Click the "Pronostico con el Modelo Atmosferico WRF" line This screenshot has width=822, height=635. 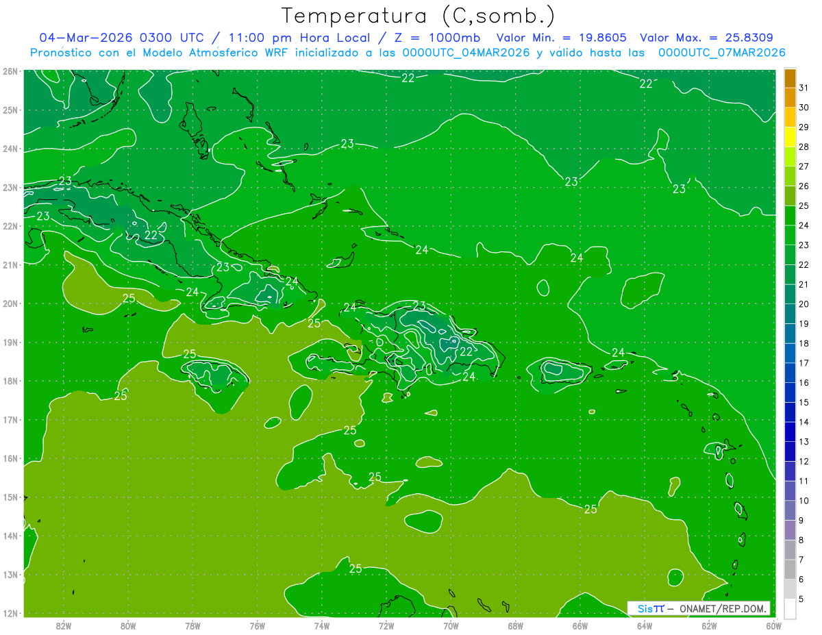click(x=408, y=53)
